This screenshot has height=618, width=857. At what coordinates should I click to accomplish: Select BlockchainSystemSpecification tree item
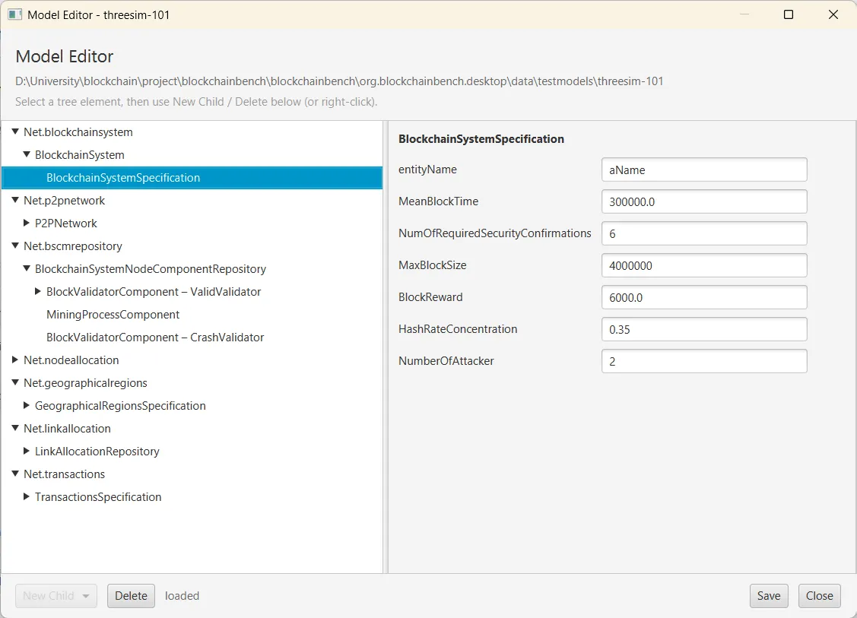(x=192, y=178)
